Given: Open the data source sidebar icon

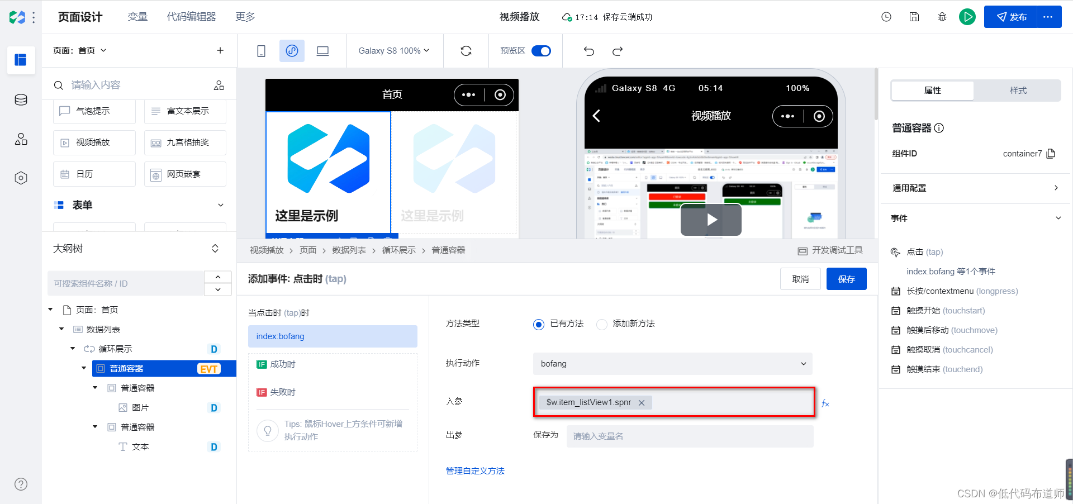Looking at the screenshot, I should point(21,100).
